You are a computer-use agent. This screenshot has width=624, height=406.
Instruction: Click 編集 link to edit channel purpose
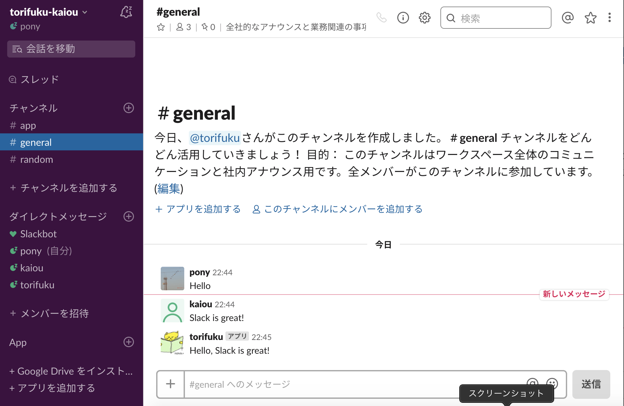(x=169, y=189)
